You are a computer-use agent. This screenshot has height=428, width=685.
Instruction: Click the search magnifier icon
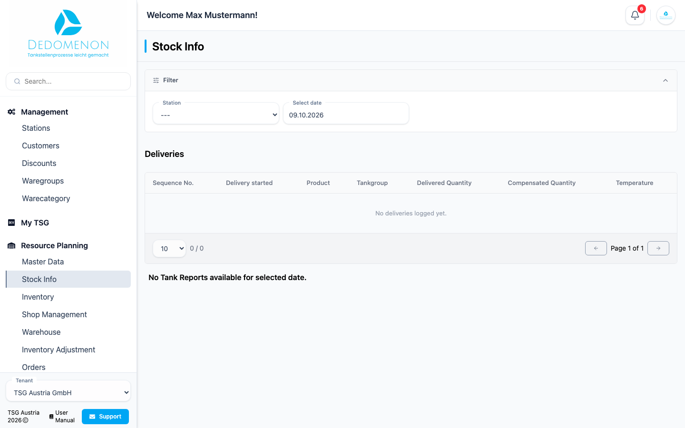click(x=17, y=81)
